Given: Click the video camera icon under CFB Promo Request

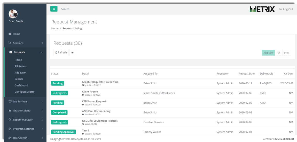Looking at the screenshot, I should [83, 105].
